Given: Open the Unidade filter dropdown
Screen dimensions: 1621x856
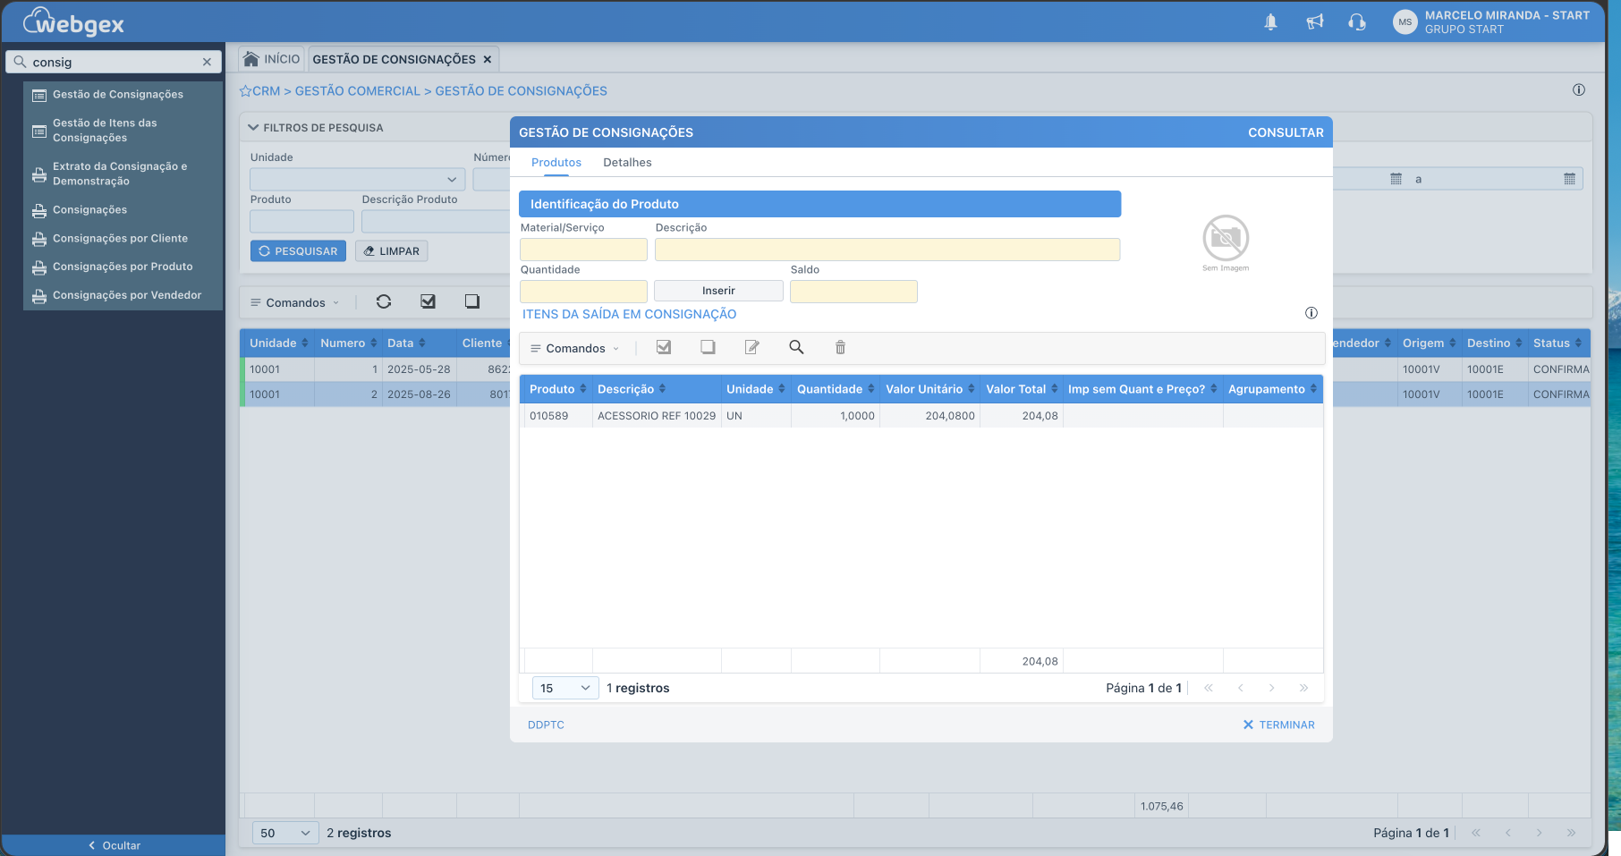Looking at the screenshot, I should click(x=357, y=179).
